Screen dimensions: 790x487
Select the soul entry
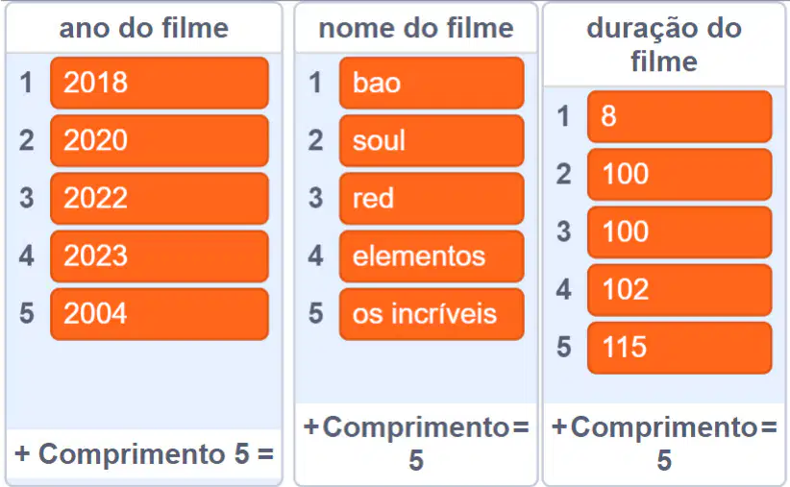[432, 140]
